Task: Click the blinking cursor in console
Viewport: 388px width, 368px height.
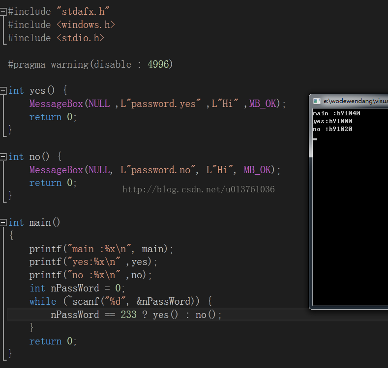Action: (315, 139)
